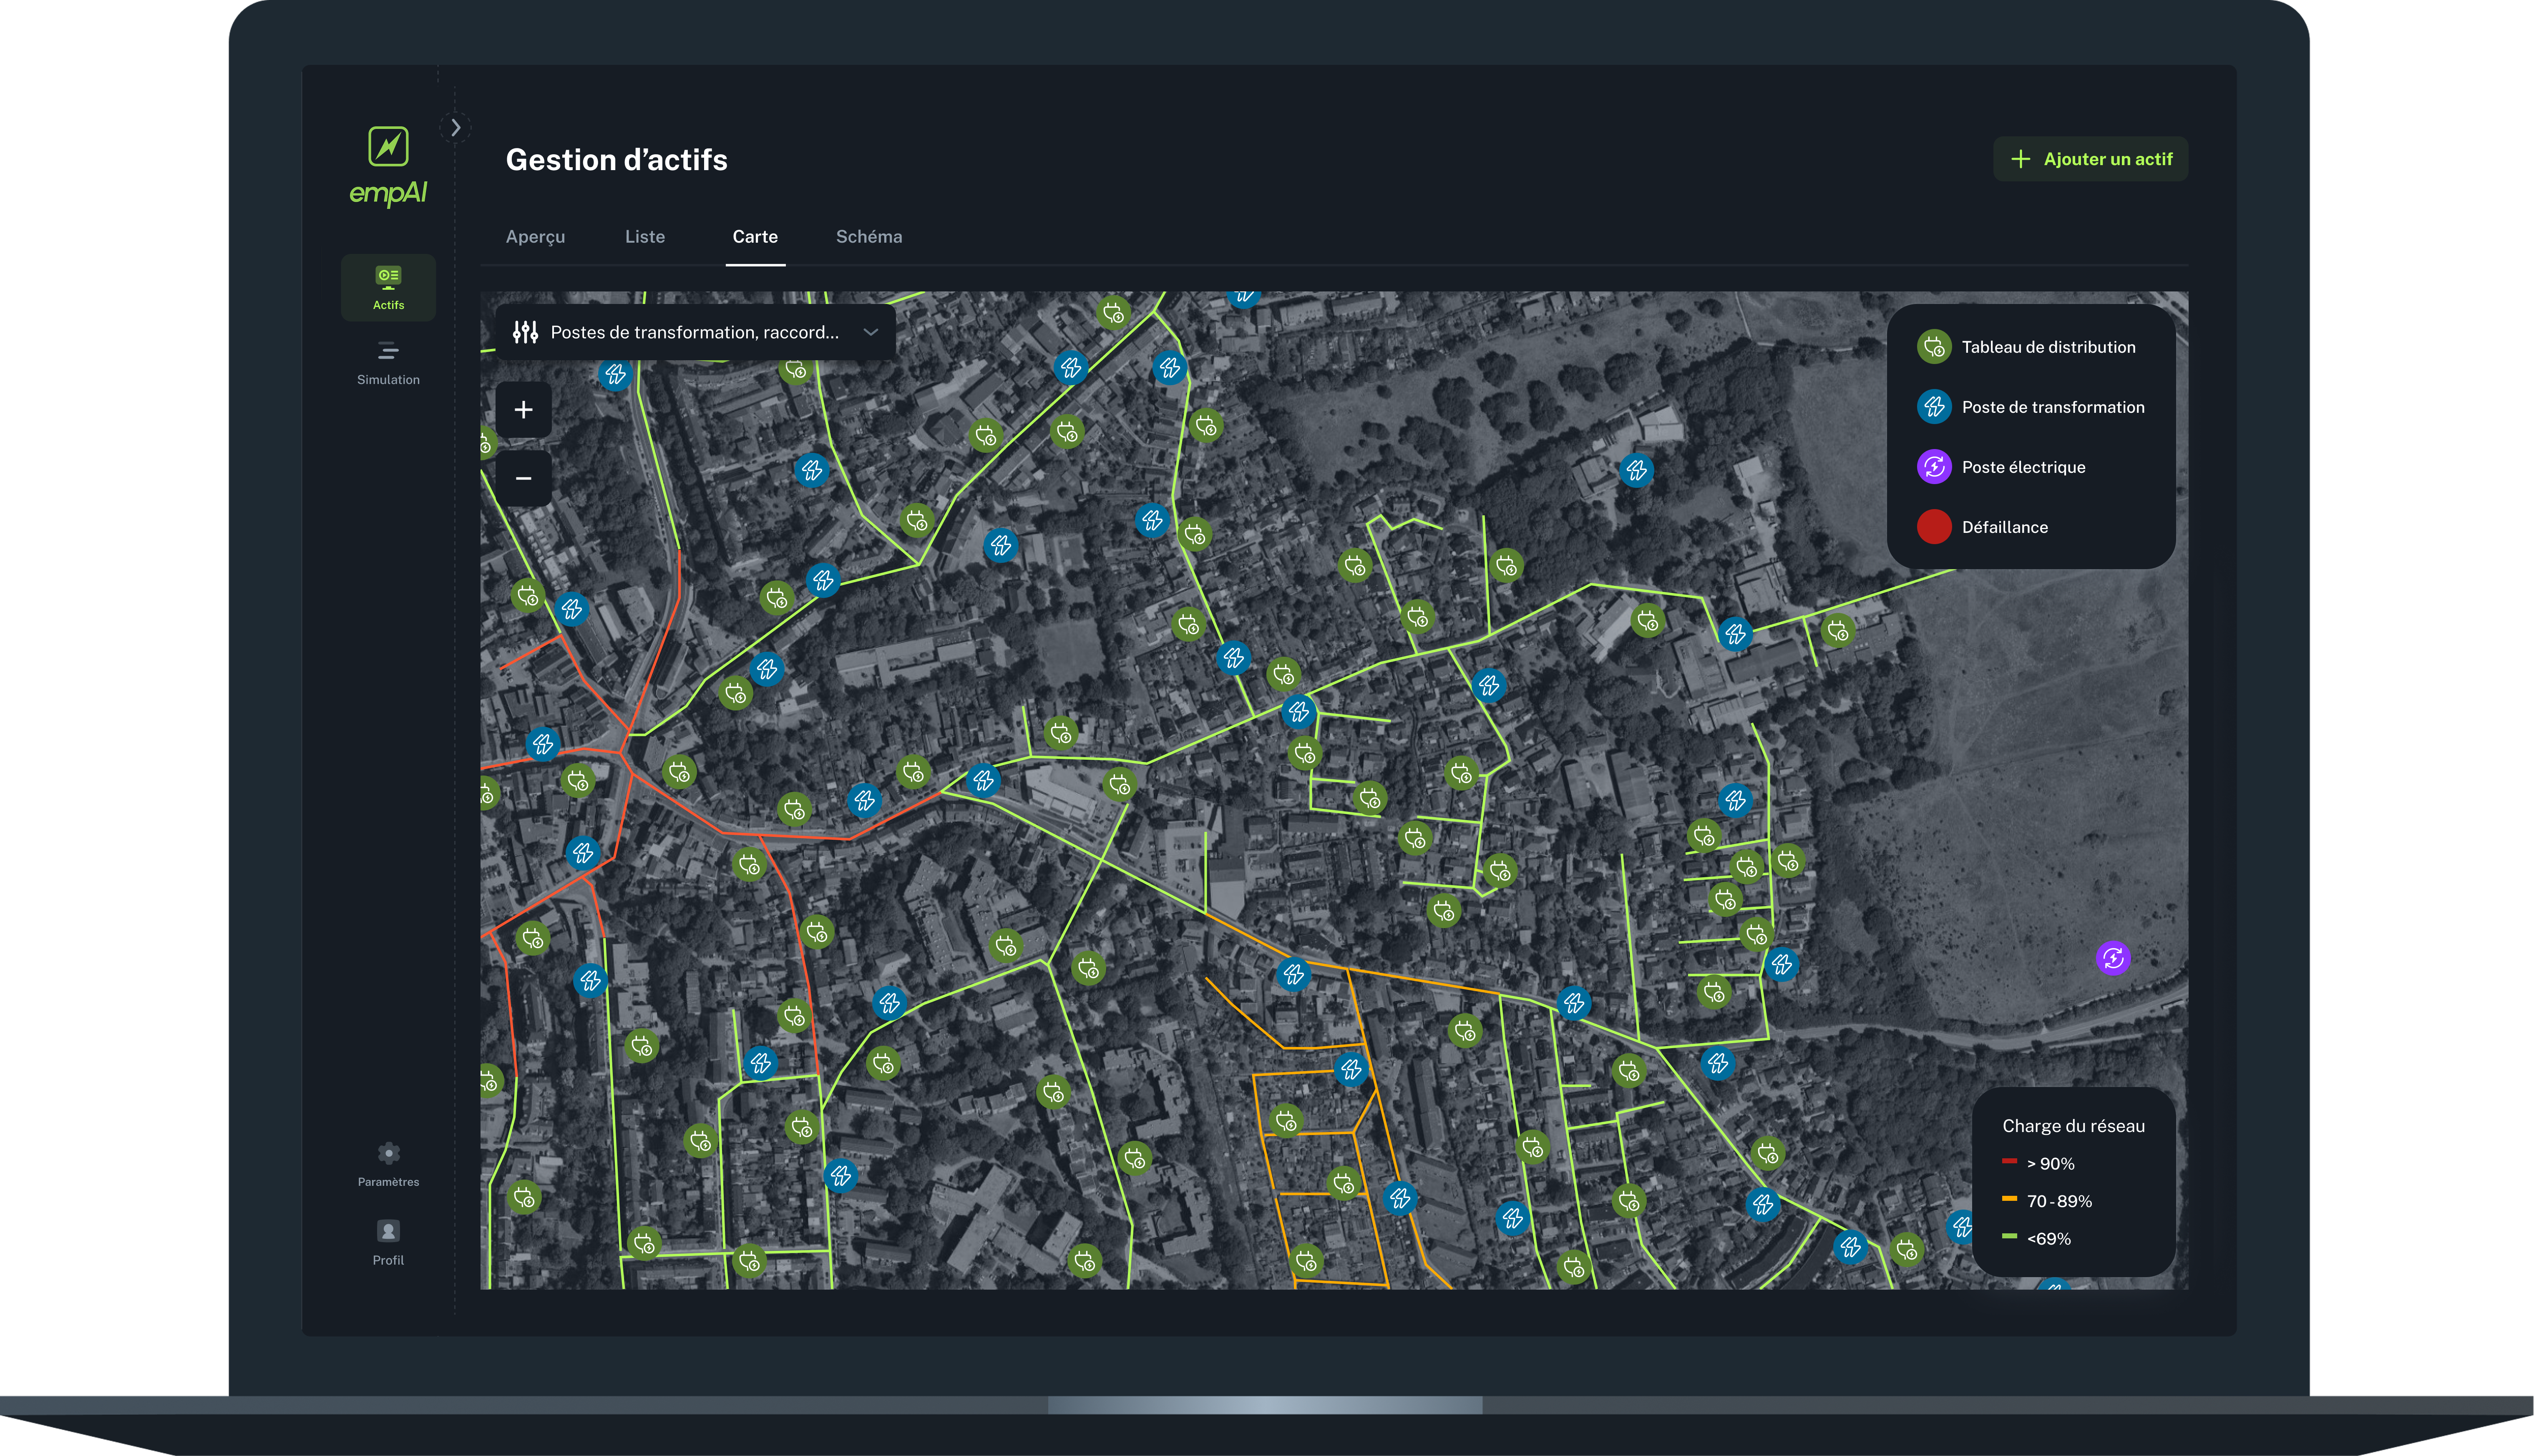
Task: Click the red Défaillance legend swatch
Action: click(x=1934, y=527)
